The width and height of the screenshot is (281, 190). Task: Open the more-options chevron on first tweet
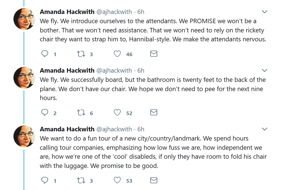point(264,12)
